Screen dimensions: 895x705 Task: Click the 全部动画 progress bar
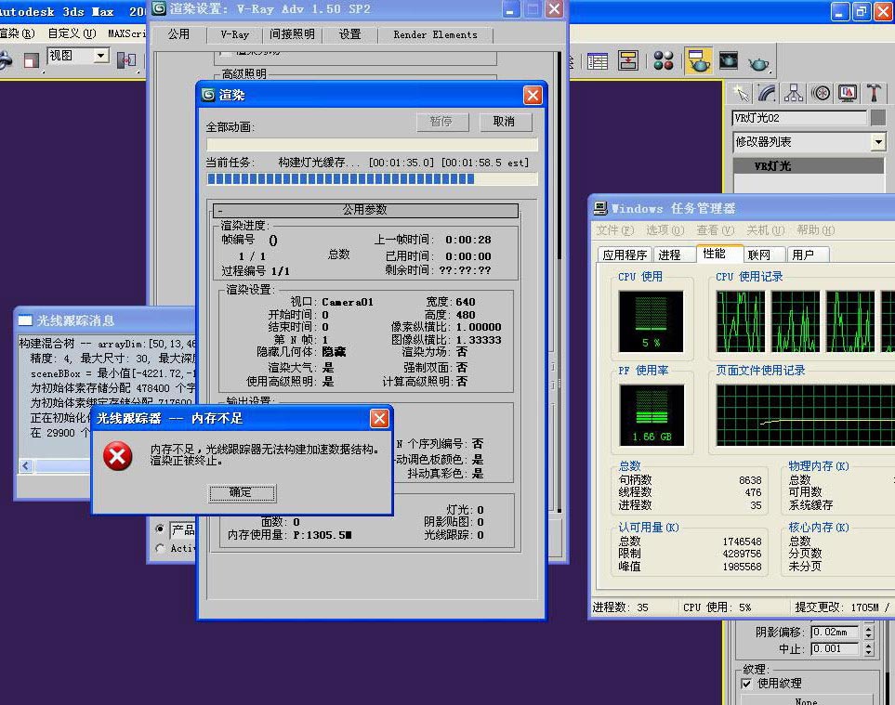(x=372, y=144)
